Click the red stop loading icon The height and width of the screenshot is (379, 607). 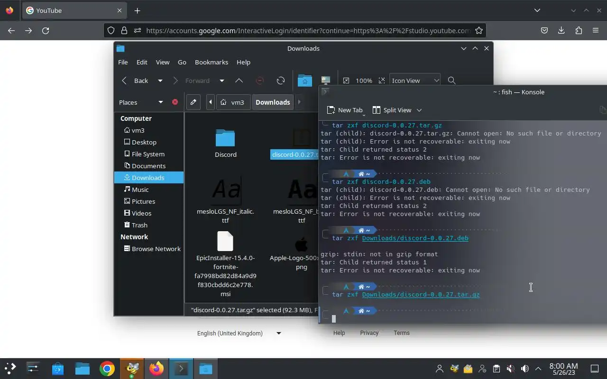[x=260, y=81]
